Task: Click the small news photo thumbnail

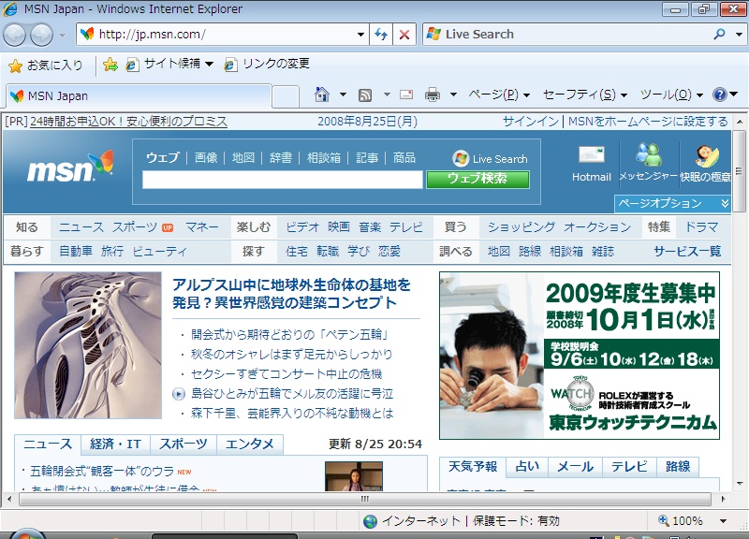Action: [x=354, y=476]
